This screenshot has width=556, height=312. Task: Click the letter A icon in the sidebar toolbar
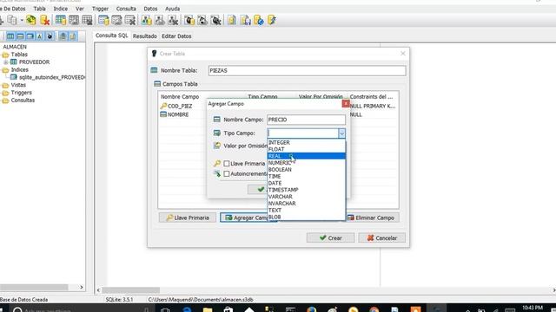(40, 36)
